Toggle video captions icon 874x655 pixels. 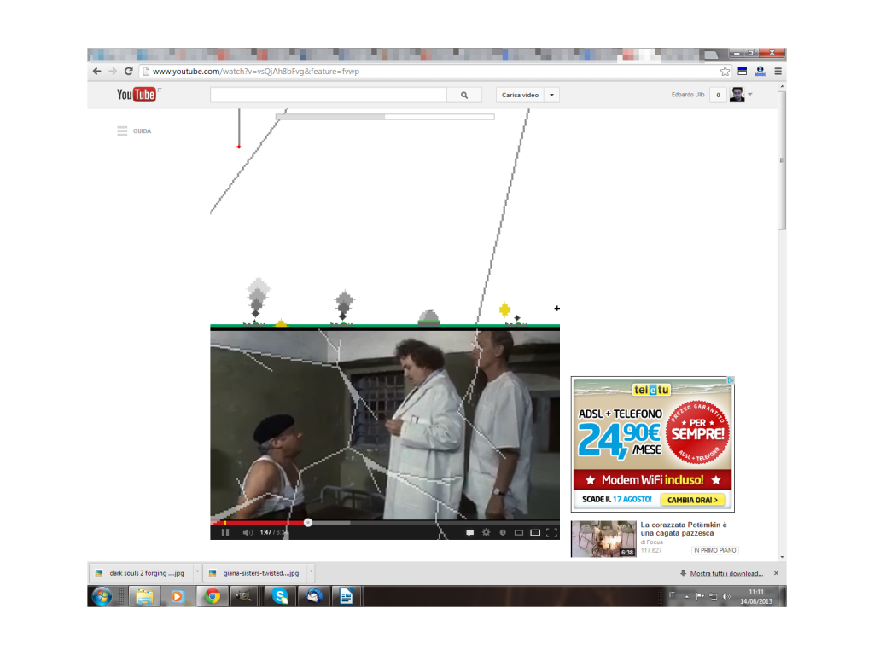469,533
